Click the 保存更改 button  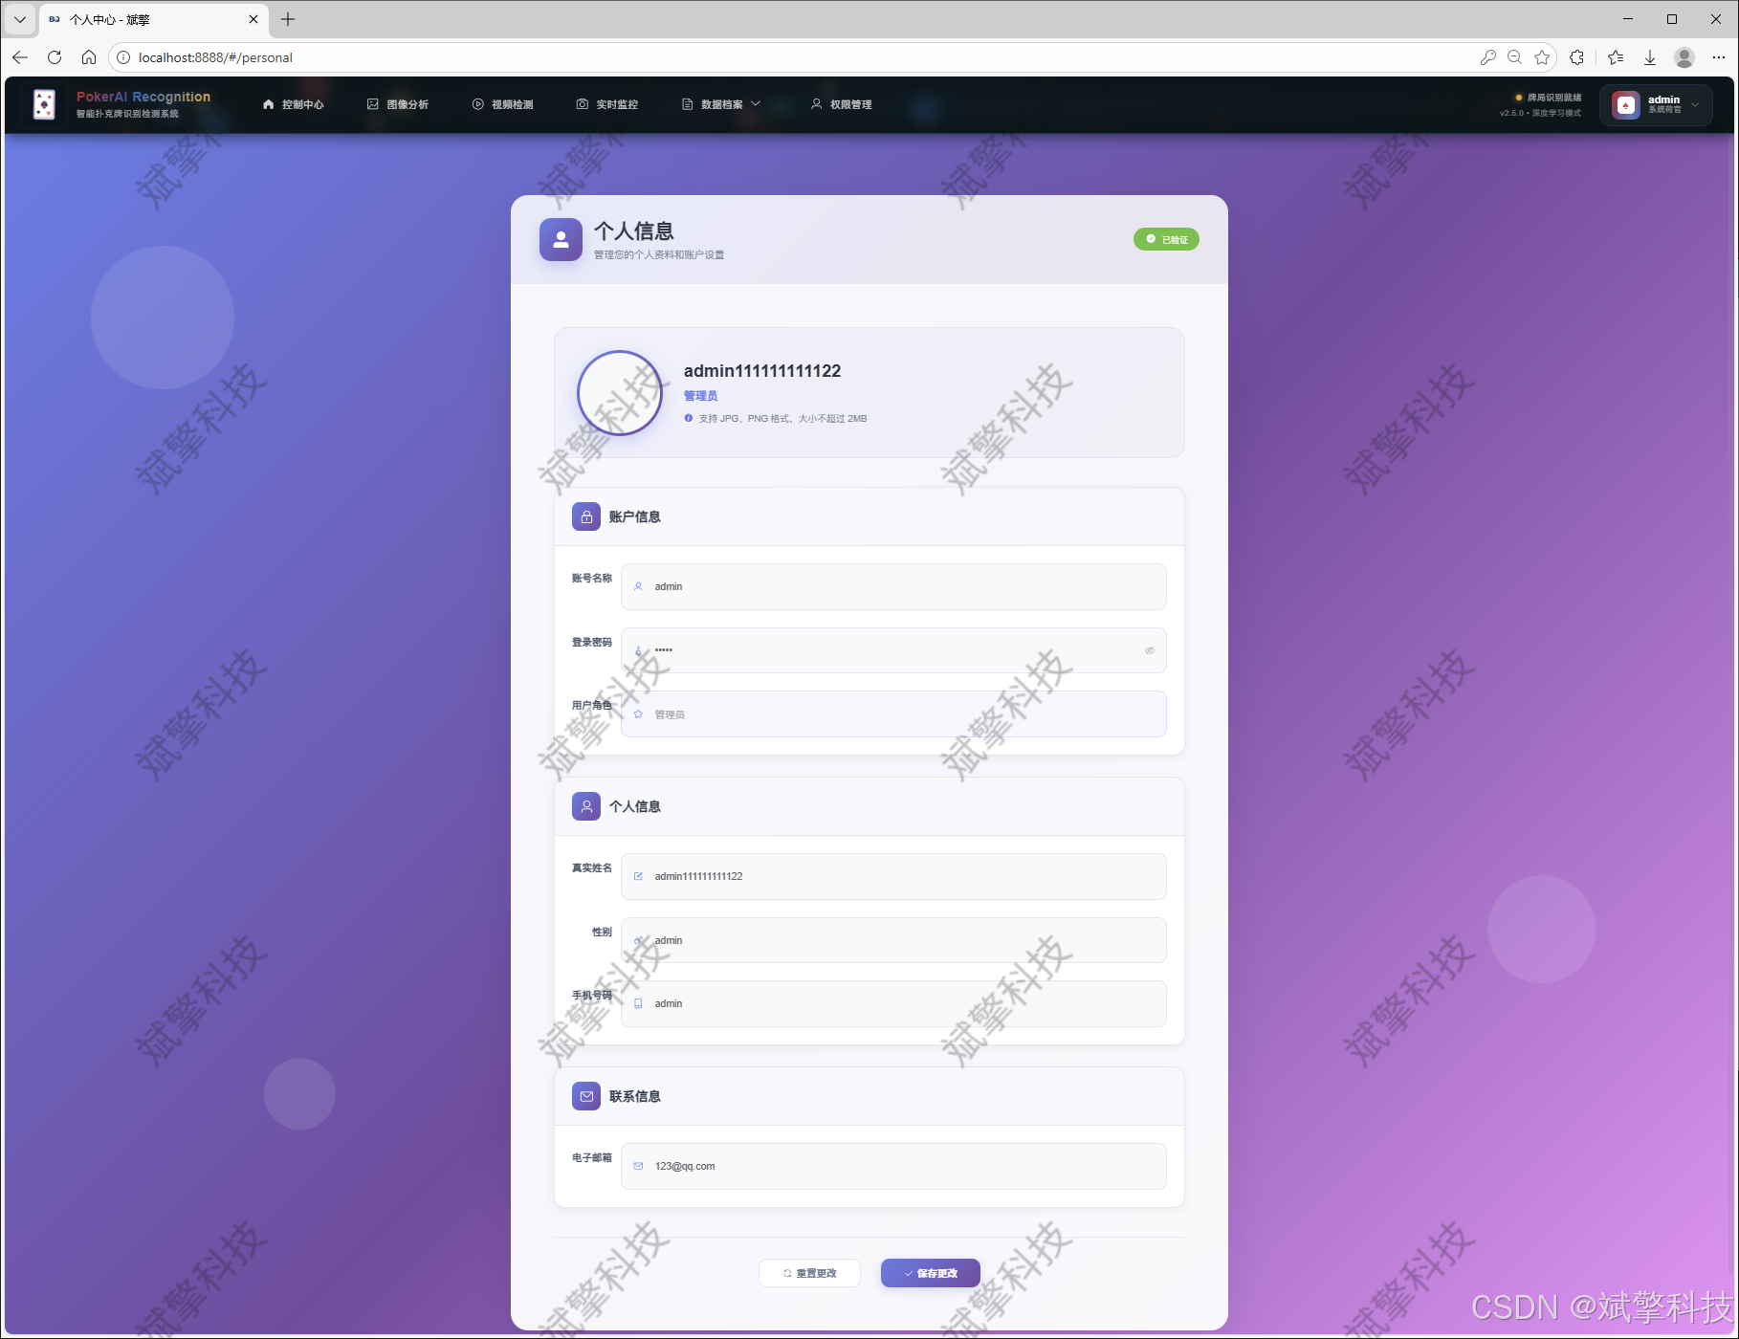[931, 1273]
